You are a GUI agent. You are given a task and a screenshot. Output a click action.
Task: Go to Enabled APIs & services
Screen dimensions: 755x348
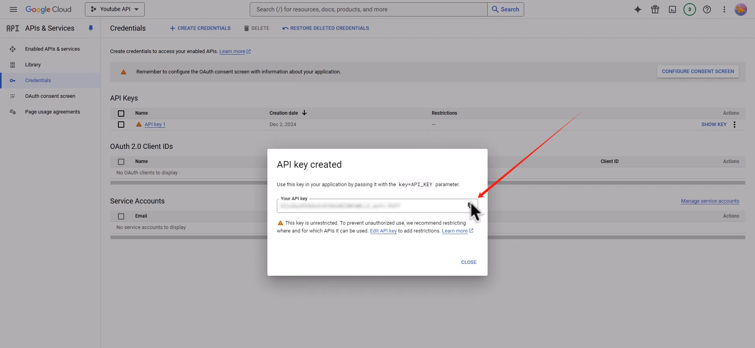tap(52, 49)
